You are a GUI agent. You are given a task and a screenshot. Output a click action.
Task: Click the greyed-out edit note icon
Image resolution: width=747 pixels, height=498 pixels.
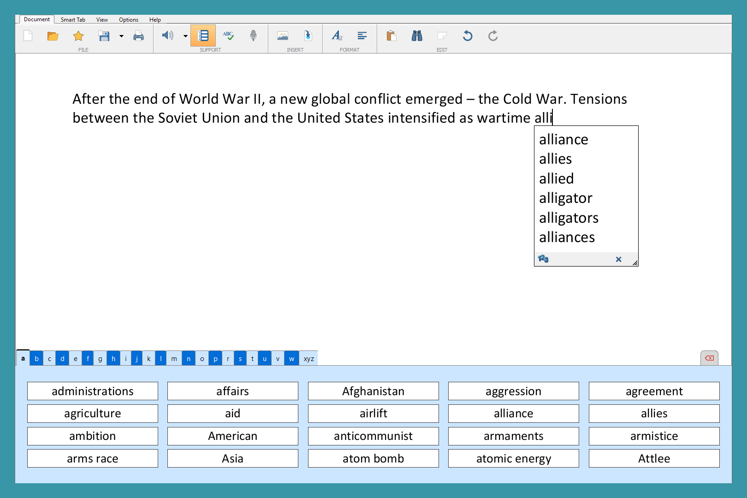[442, 36]
